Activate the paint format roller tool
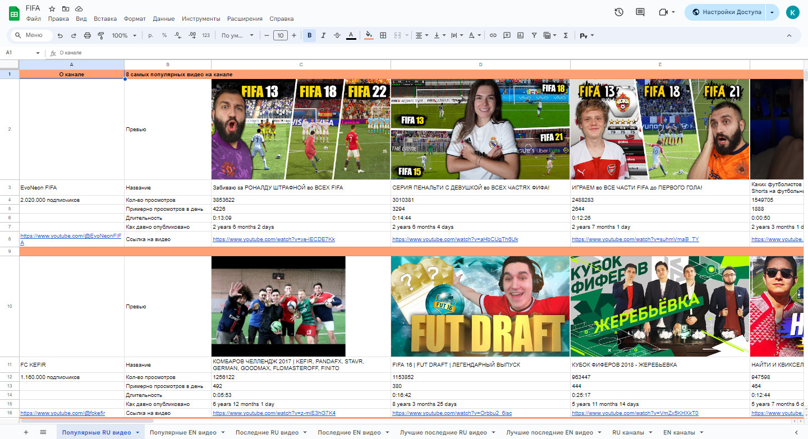Image resolution: width=808 pixels, height=439 pixels. [101, 35]
